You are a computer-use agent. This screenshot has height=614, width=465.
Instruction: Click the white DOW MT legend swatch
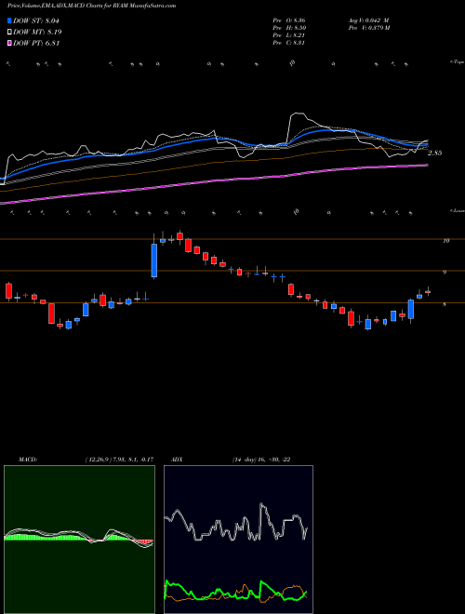(x=9, y=33)
